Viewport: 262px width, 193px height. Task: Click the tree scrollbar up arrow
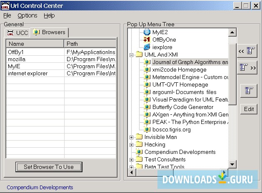point(232,32)
